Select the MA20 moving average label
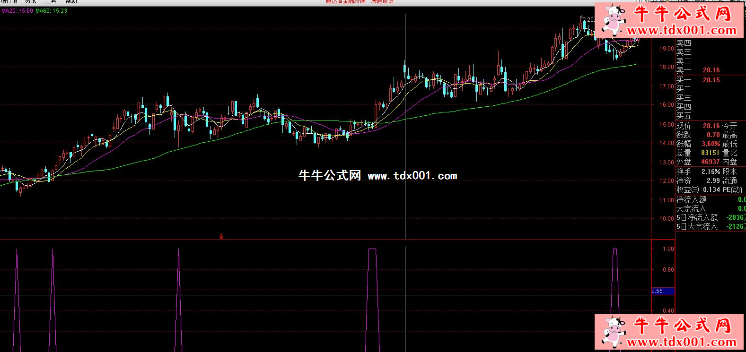This screenshot has width=746, height=352. point(17,11)
